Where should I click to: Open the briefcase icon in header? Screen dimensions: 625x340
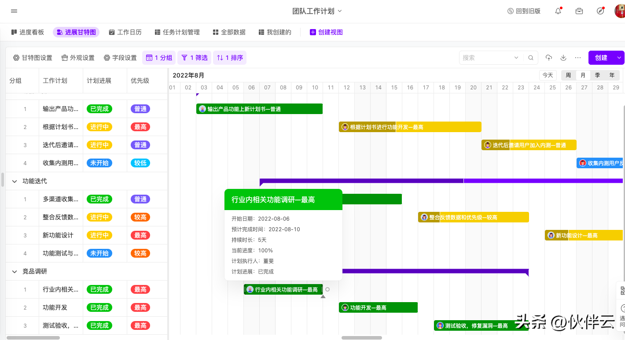[x=579, y=11]
